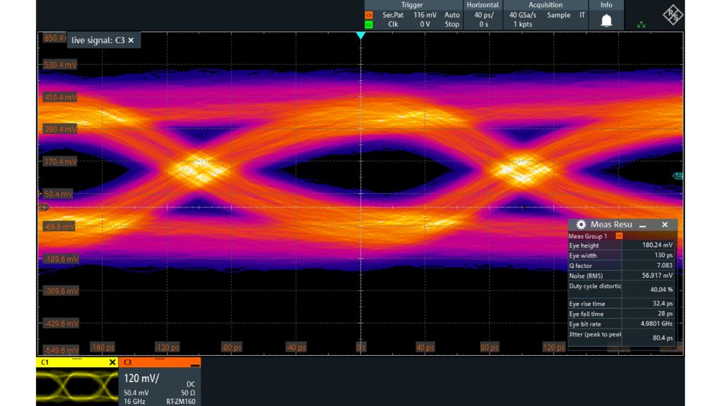Close the live signal C3 tab
This screenshot has width=721, height=406.
(x=131, y=40)
